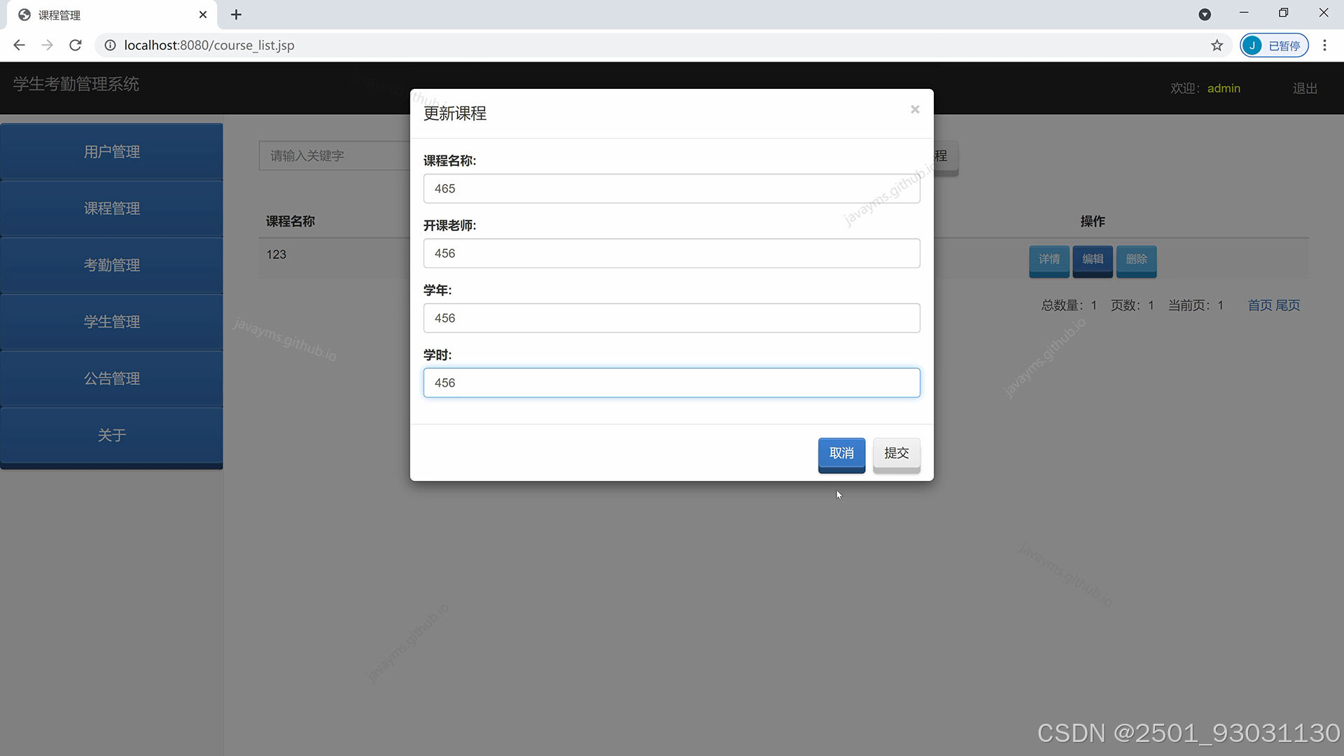The width and height of the screenshot is (1344, 756).
Task: Click the keyword search box 请输入关键字
Action: pos(335,155)
